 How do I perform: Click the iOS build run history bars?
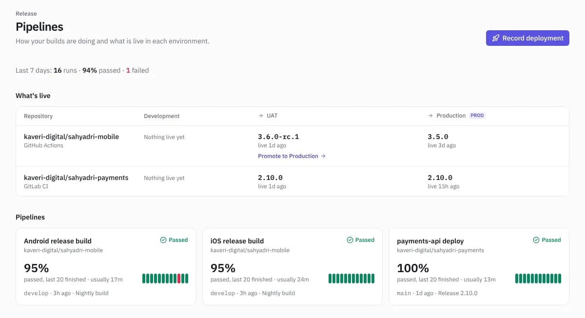[x=351, y=278]
